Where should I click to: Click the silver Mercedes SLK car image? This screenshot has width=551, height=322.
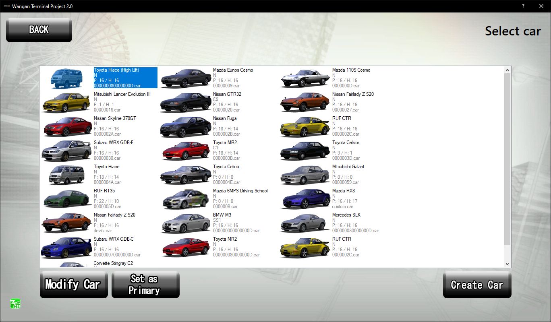coord(305,223)
